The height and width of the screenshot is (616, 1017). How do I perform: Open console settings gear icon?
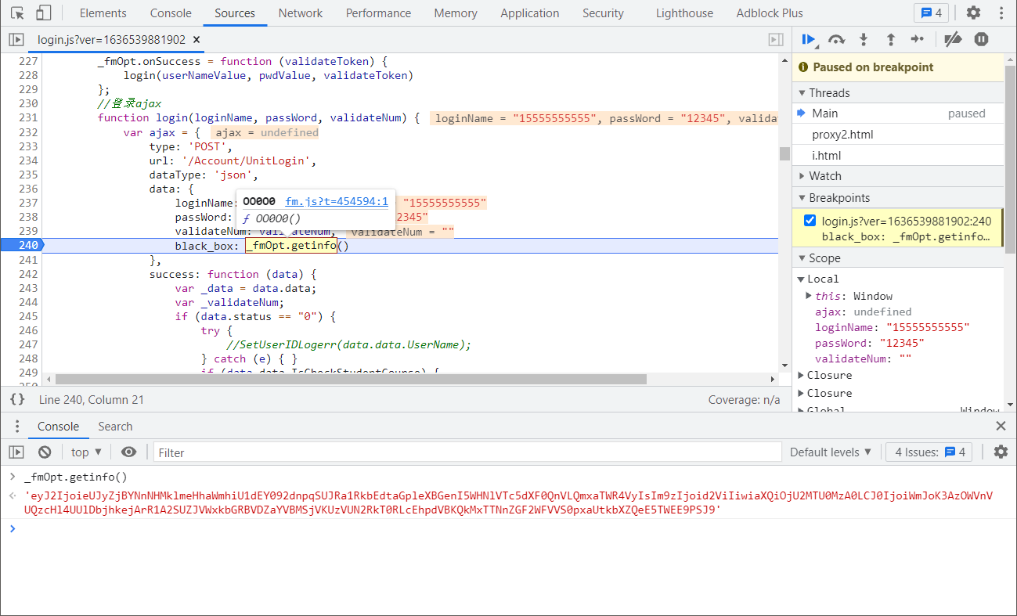[x=1001, y=452]
